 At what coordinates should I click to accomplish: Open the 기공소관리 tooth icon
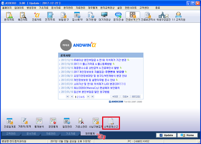(81, 123)
